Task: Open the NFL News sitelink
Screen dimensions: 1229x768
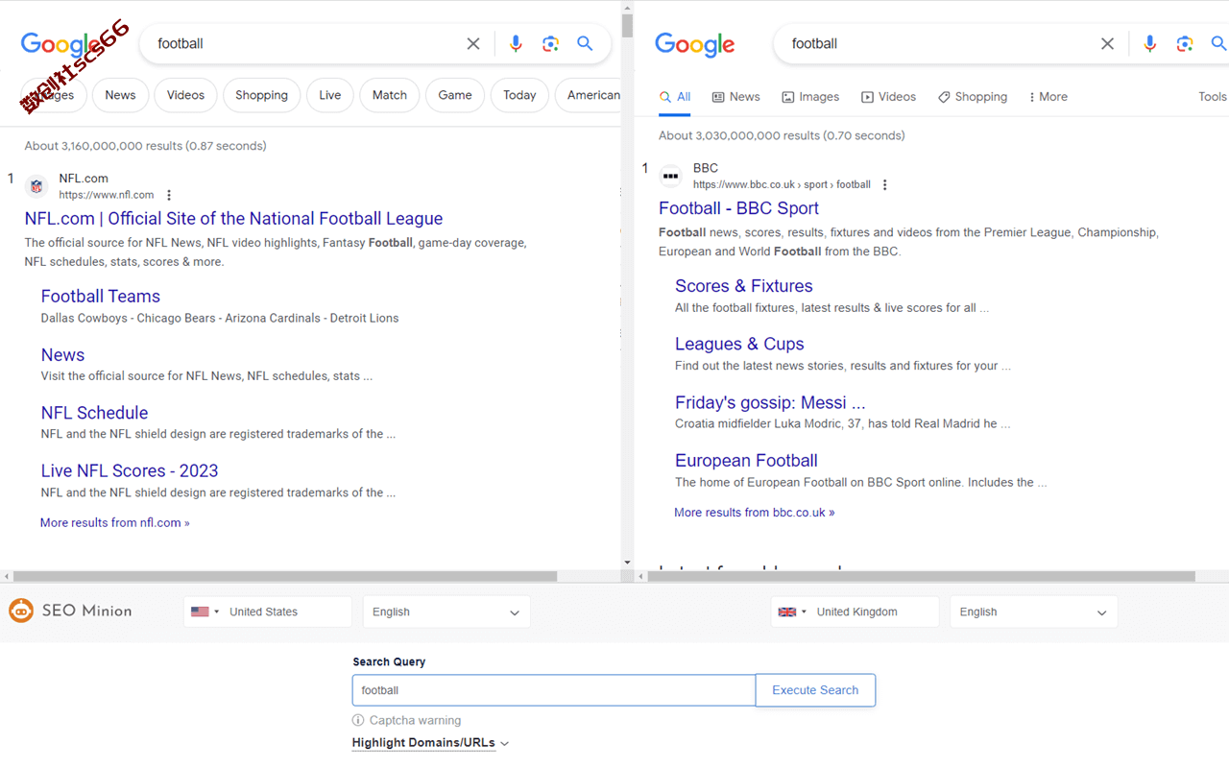Action: (62, 355)
